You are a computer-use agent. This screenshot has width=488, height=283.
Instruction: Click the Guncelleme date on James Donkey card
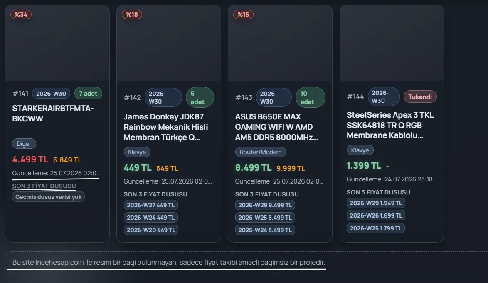coord(168,181)
